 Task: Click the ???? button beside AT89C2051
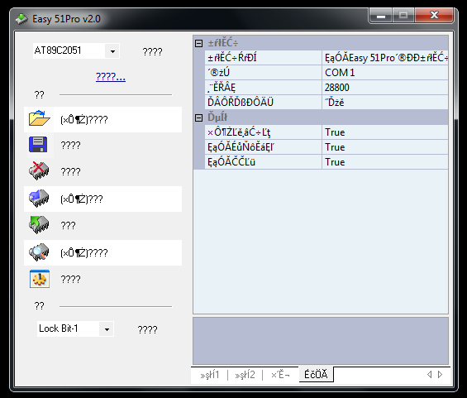[x=152, y=51]
